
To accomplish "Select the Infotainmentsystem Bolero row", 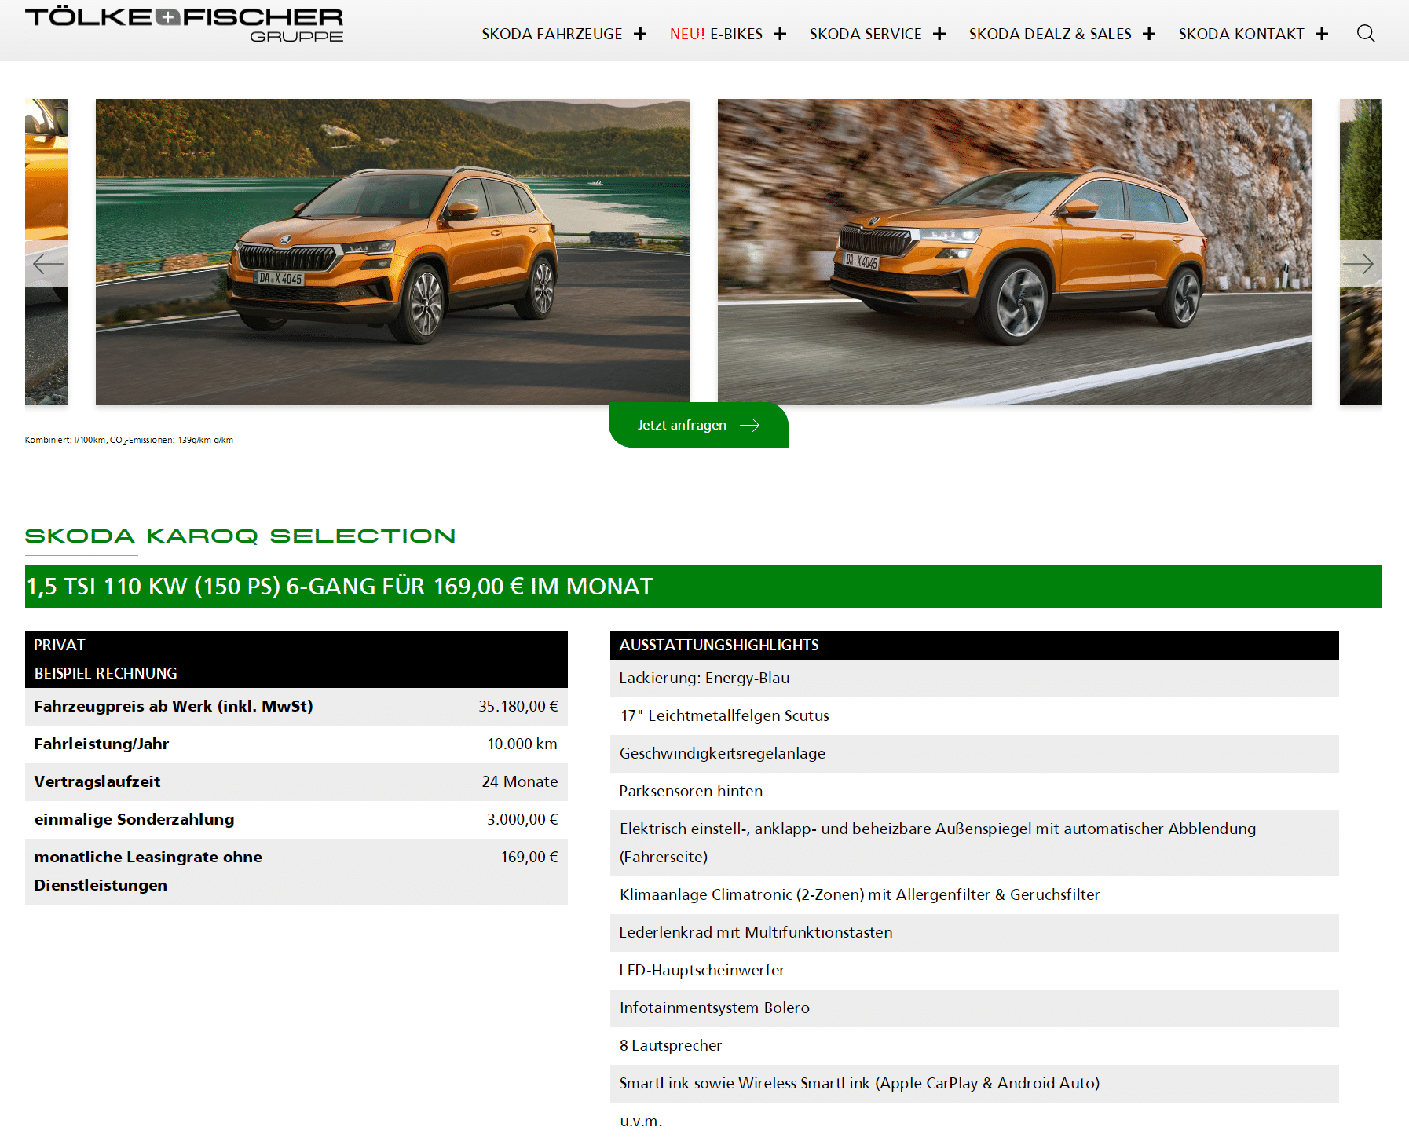I will (975, 1008).
